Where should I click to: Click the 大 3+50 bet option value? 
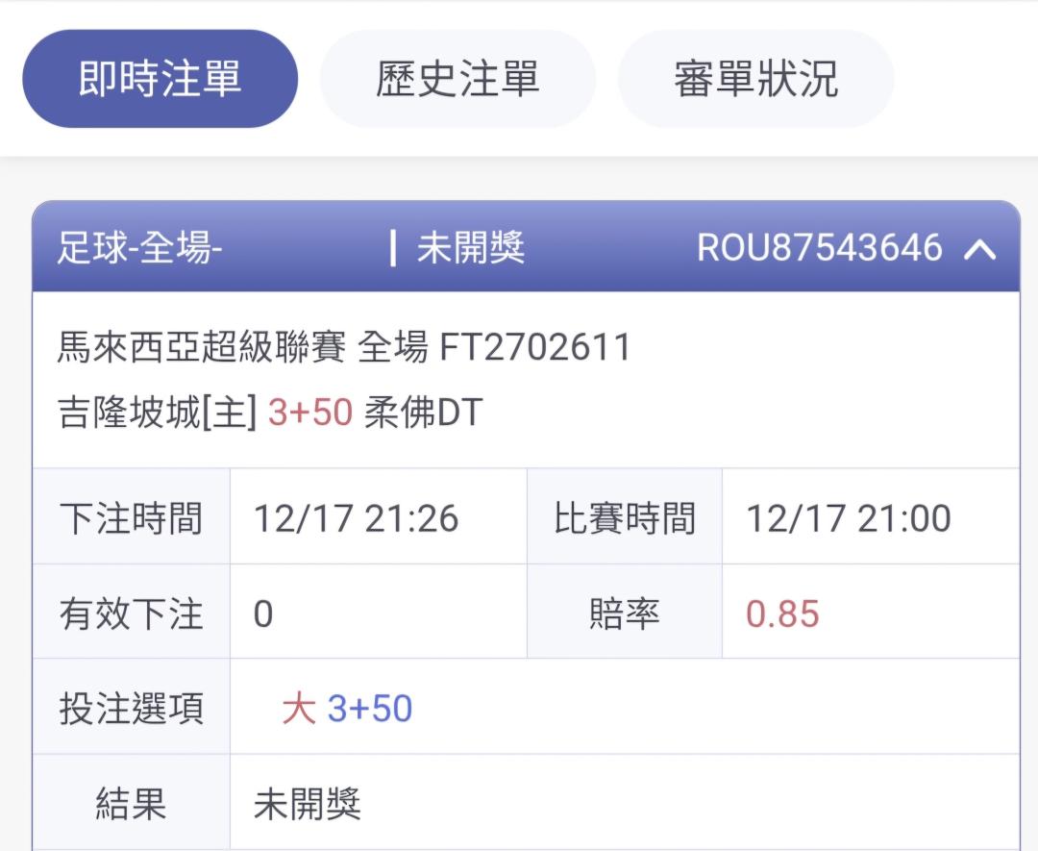(x=347, y=709)
